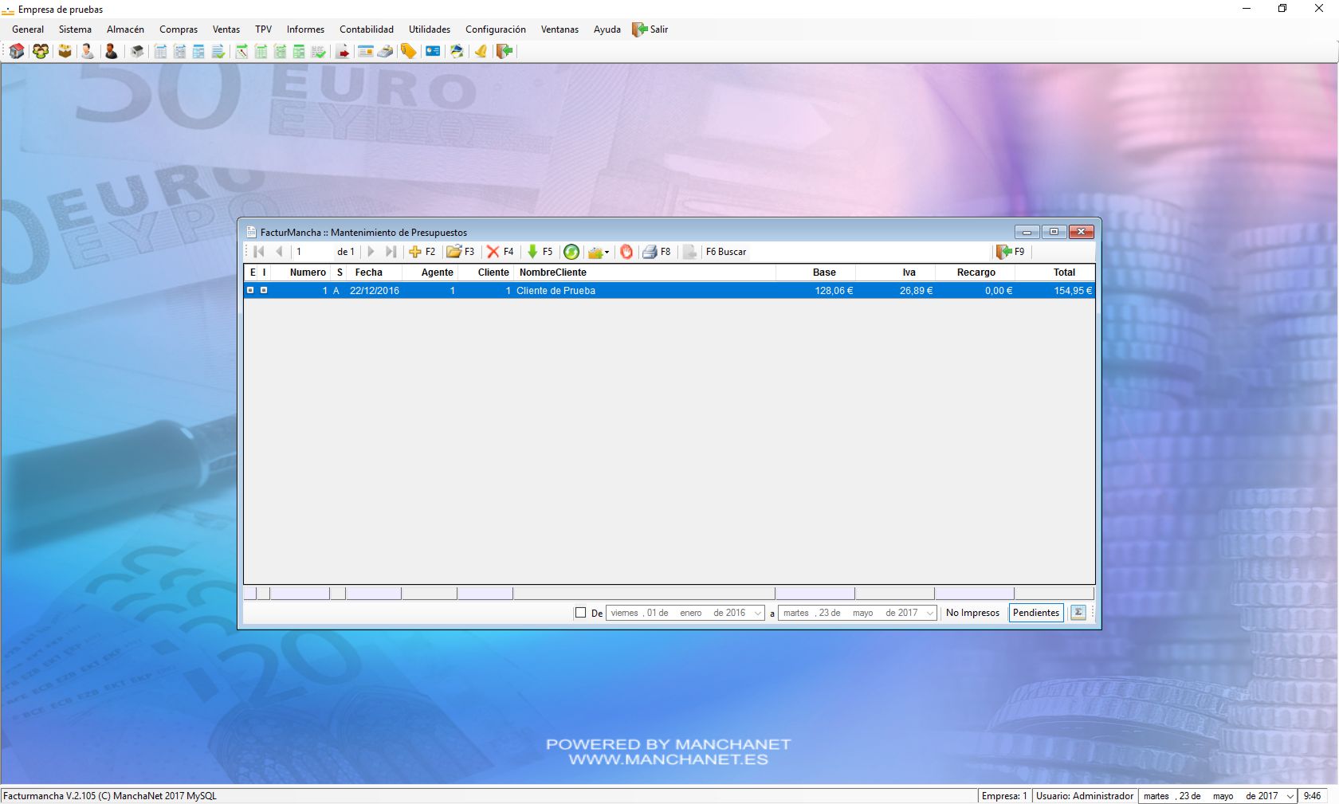Open the end date 'martes, 23 de mayo' dropdown

coord(929,613)
